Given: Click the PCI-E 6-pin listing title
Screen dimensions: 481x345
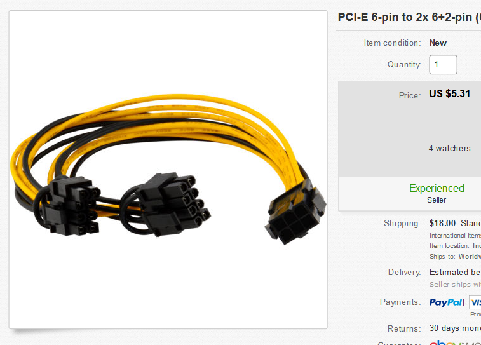Looking at the screenshot, I should [409, 17].
